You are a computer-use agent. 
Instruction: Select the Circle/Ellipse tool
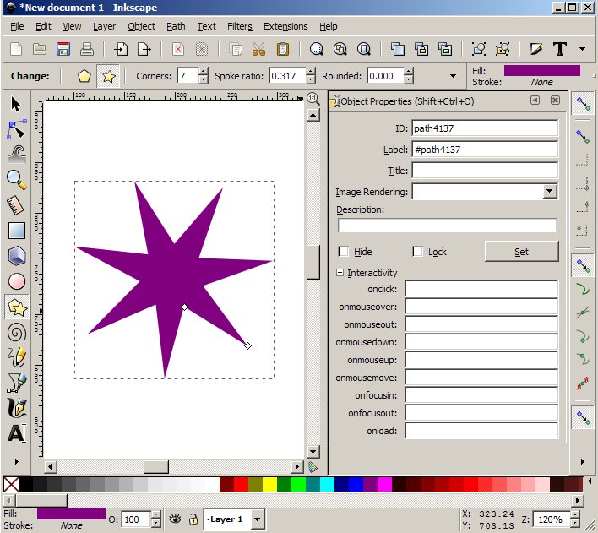point(16,281)
